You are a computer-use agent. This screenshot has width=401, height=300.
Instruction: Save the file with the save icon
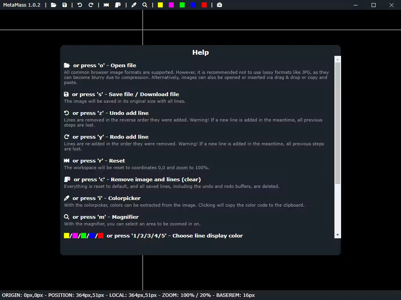click(65, 5)
